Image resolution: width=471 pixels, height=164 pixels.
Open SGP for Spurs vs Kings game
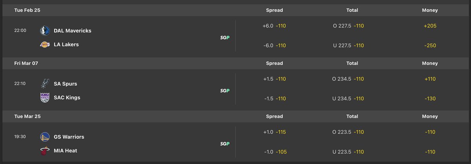click(x=225, y=91)
